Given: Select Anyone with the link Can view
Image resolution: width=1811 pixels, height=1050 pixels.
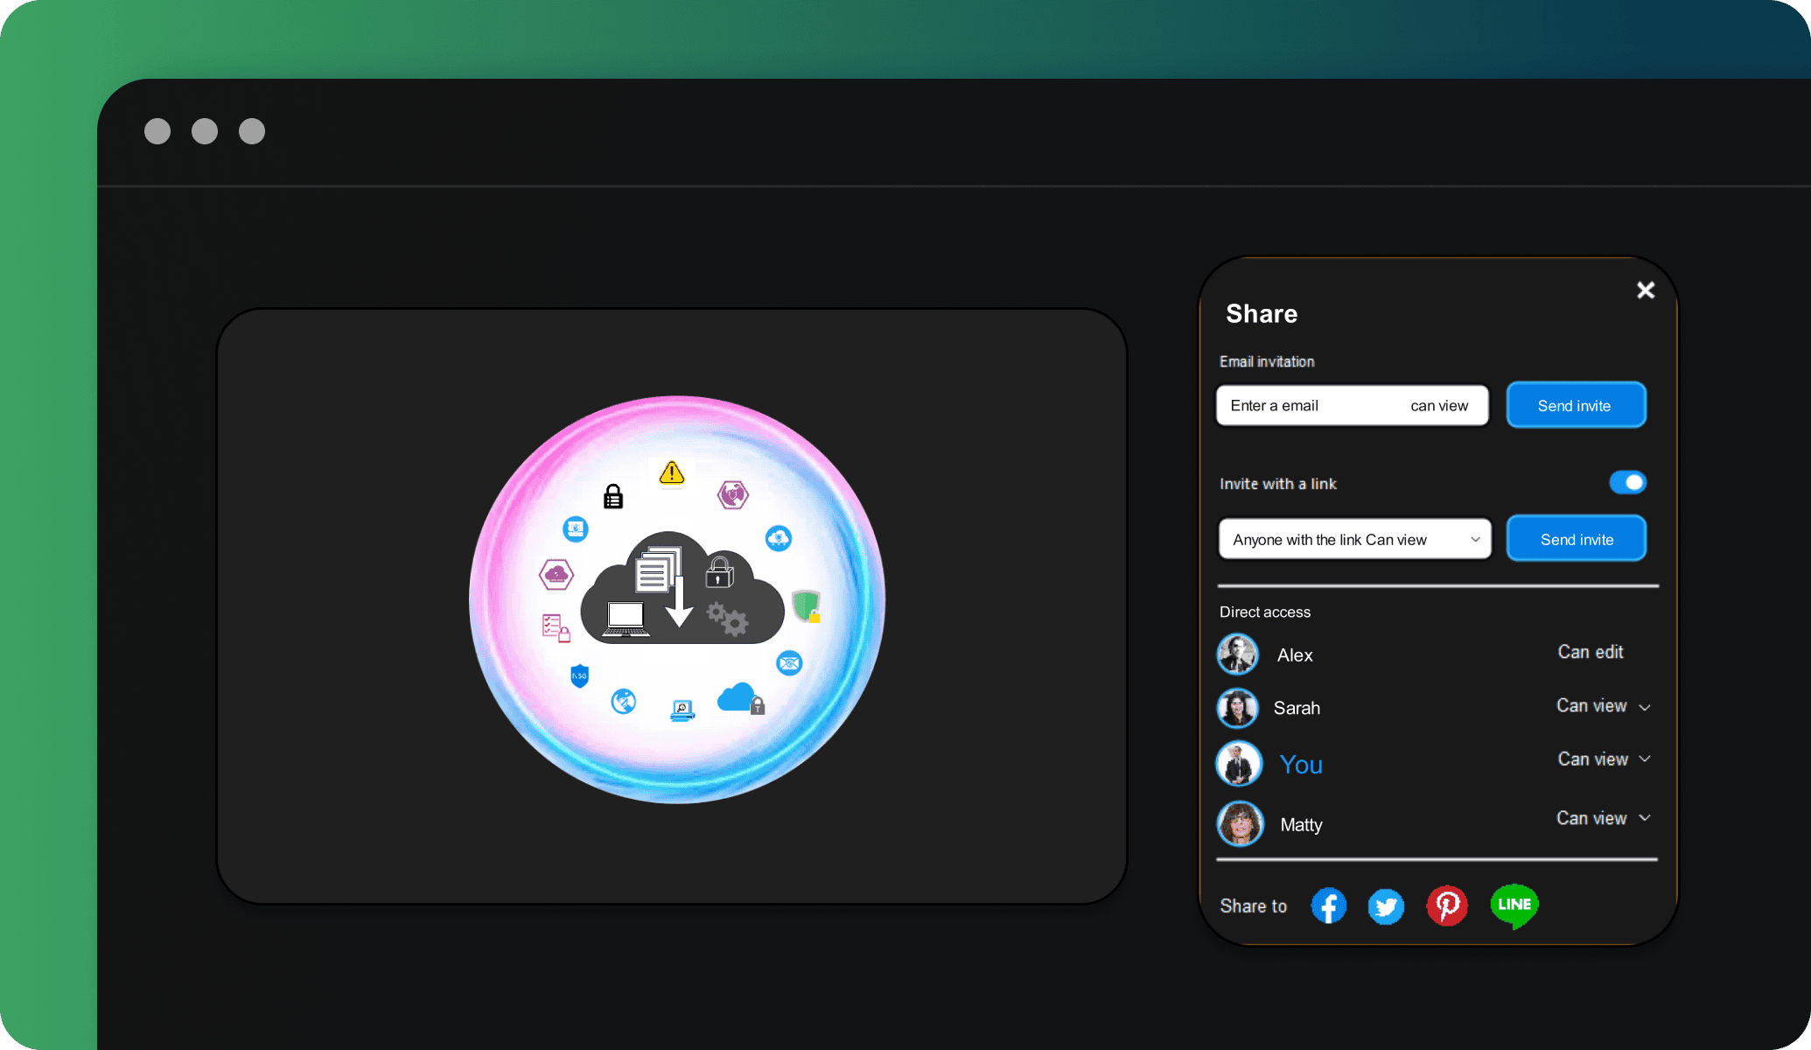Looking at the screenshot, I should point(1353,539).
